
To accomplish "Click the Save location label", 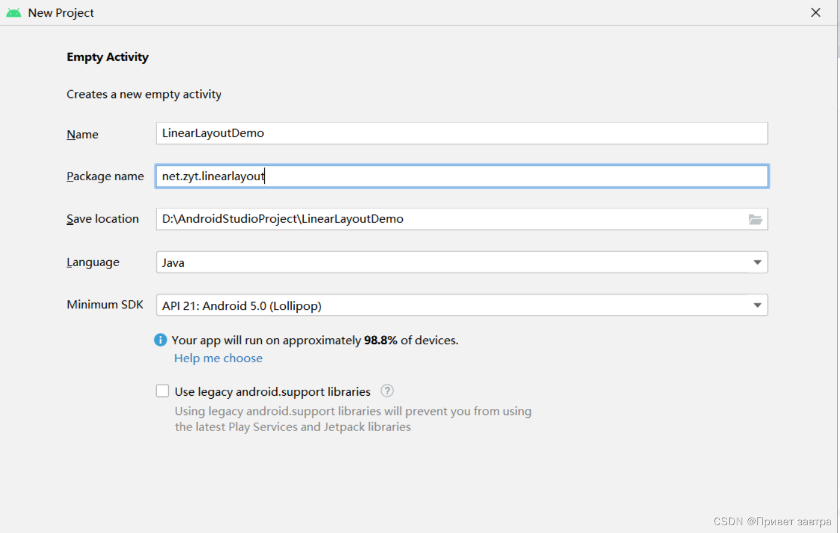I will point(103,219).
